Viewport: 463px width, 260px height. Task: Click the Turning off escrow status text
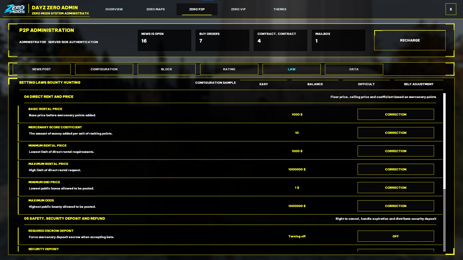(297, 237)
